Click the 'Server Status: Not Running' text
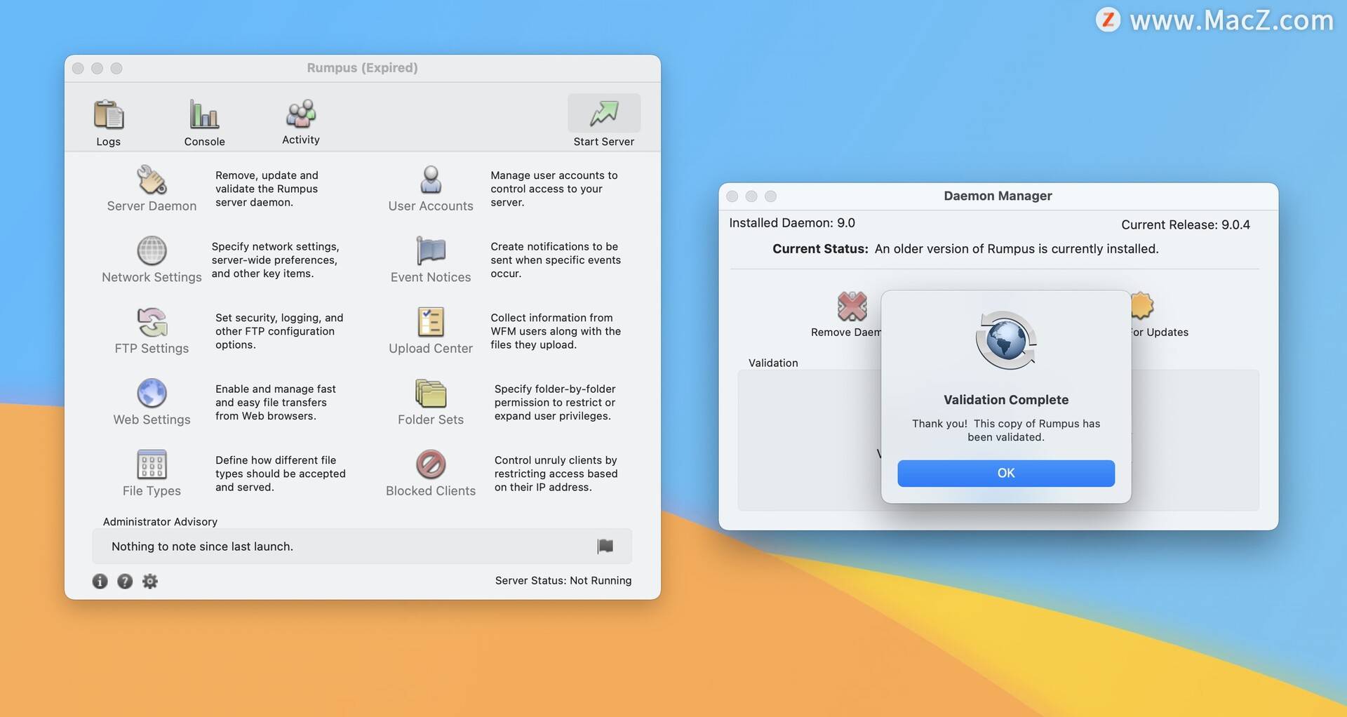The width and height of the screenshot is (1347, 717). point(563,580)
